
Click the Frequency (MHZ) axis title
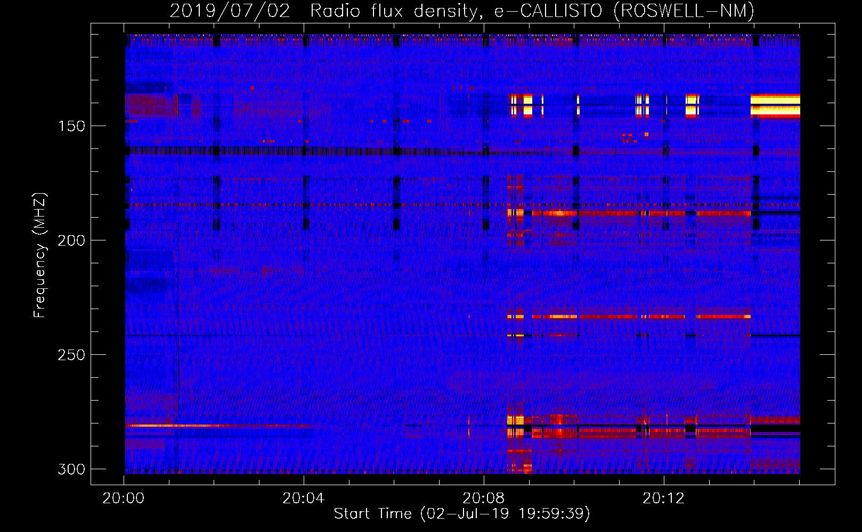pyautogui.click(x=40, y=255)
